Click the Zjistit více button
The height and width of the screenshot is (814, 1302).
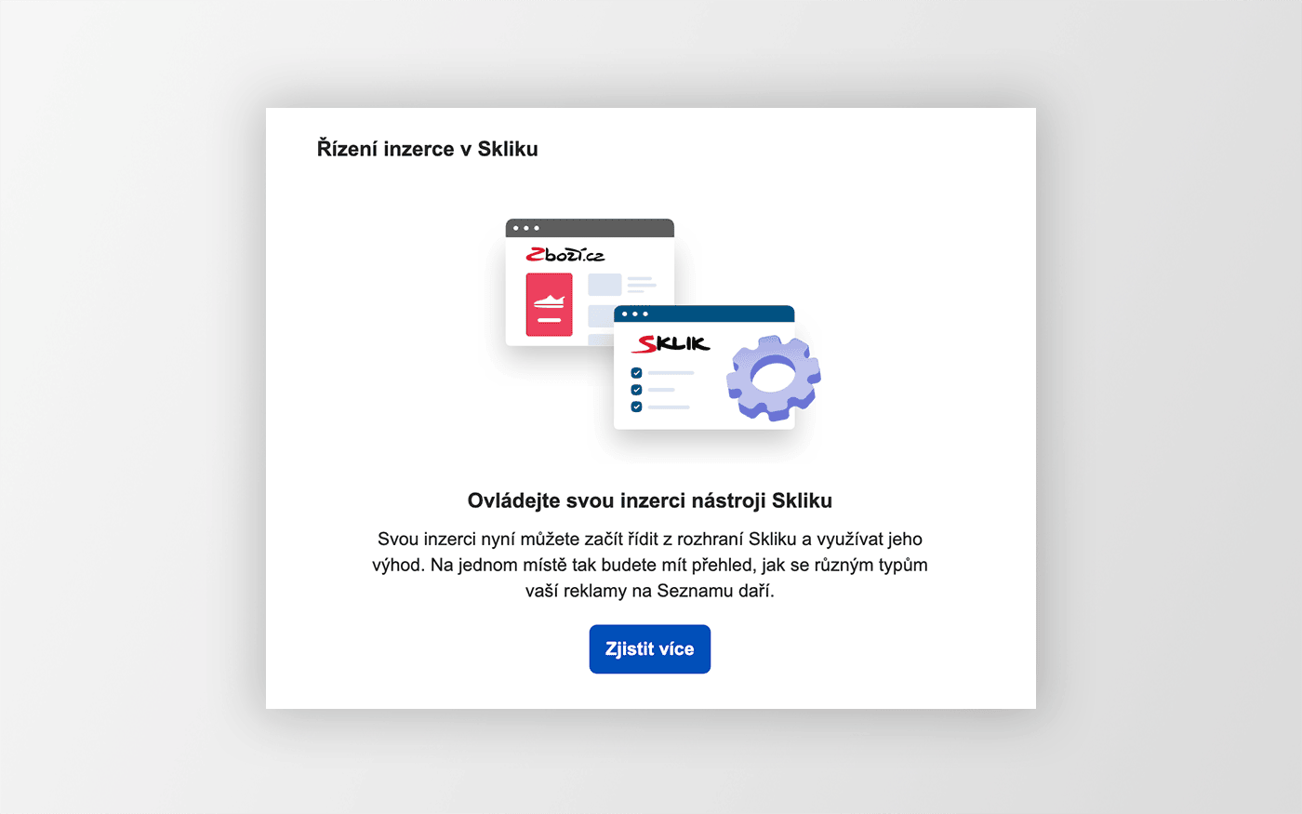649,649
